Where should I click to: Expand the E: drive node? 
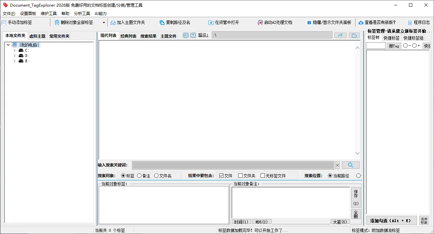click(14, 61)
